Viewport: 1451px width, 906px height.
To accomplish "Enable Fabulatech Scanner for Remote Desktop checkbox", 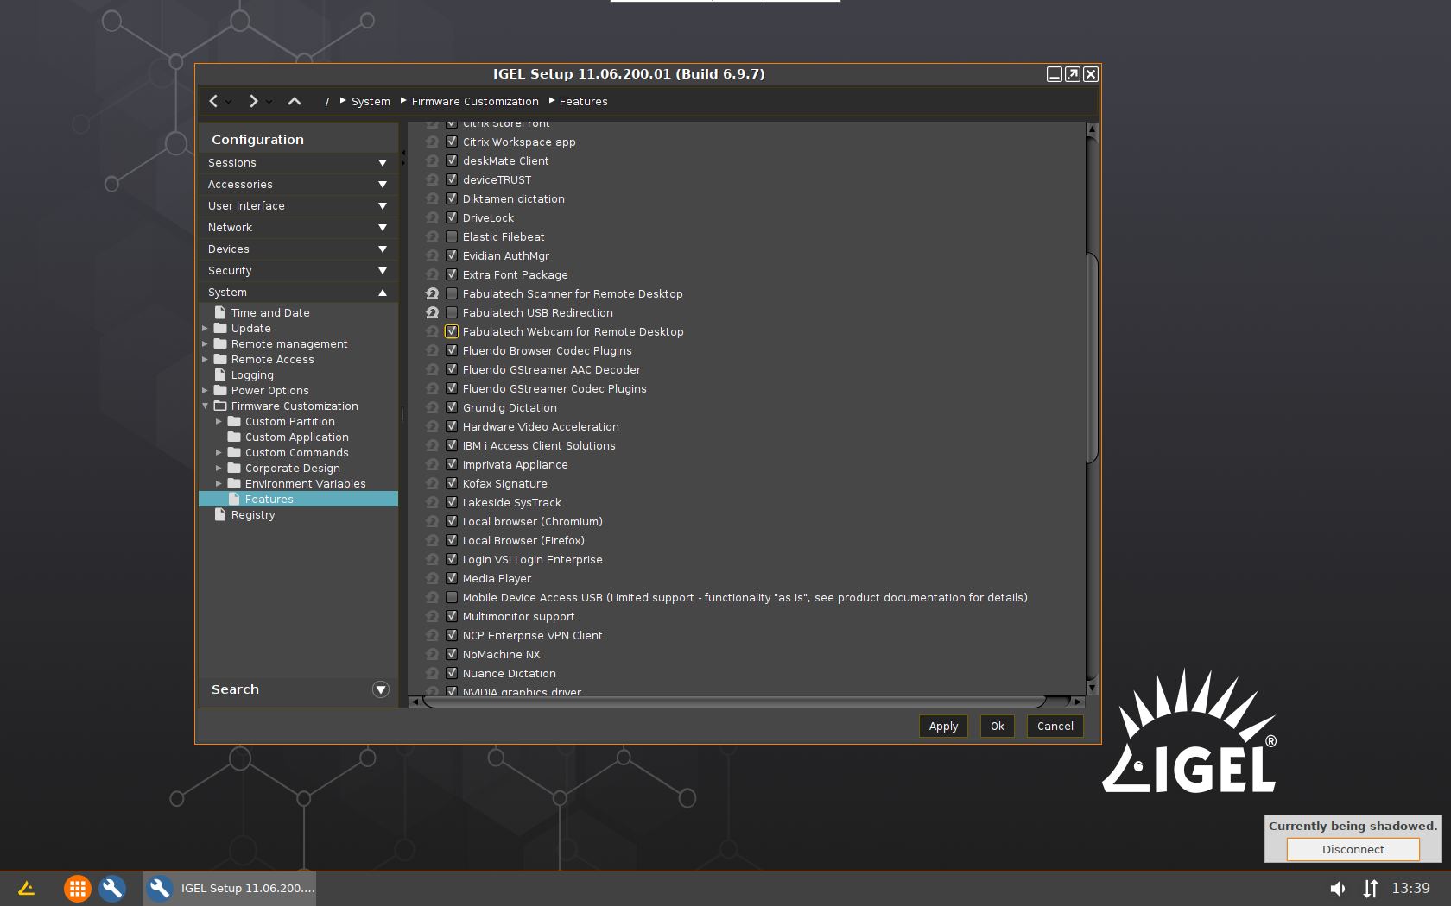I will click(452, 293).
